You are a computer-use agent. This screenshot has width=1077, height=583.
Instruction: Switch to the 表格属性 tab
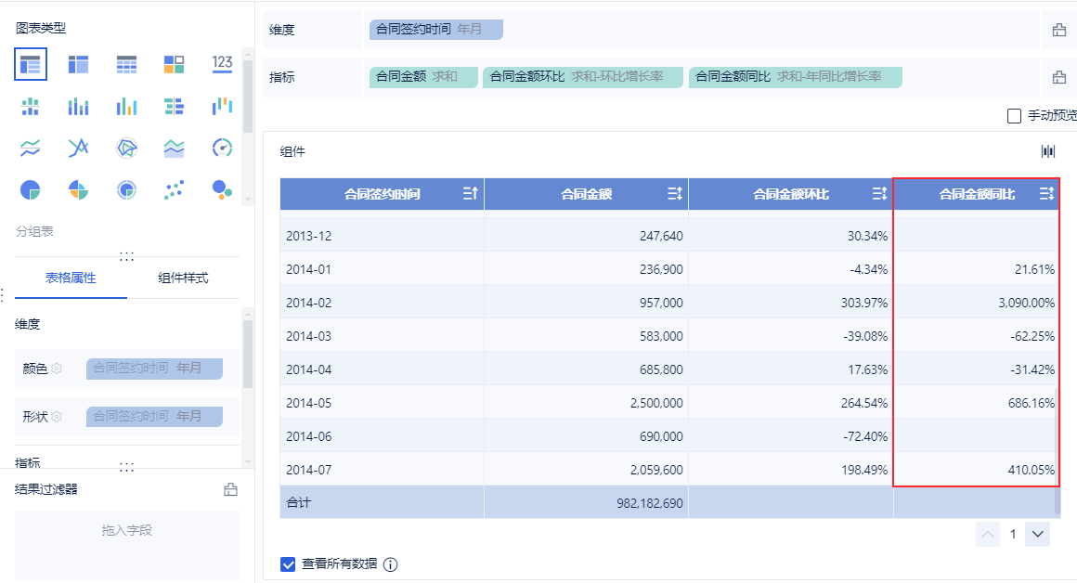click(x=71, y=278)
